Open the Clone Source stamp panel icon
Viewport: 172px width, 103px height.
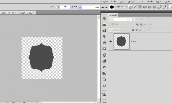coord(104,94)
